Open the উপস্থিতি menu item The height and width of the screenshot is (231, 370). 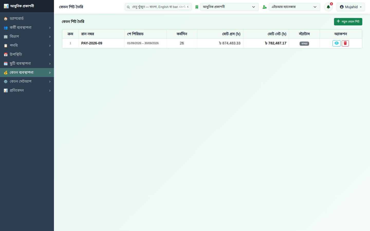(x=27, y=54)
